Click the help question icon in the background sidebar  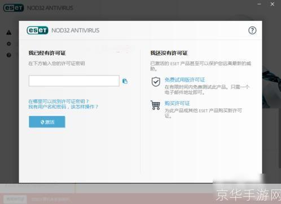[x=9, y=55]
